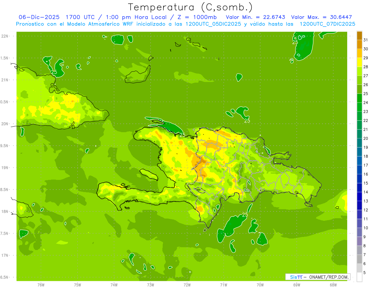Pick the yellow legend swatch between 28 and 29
This screenshot has height=289, width=374.
pos(359,62)
